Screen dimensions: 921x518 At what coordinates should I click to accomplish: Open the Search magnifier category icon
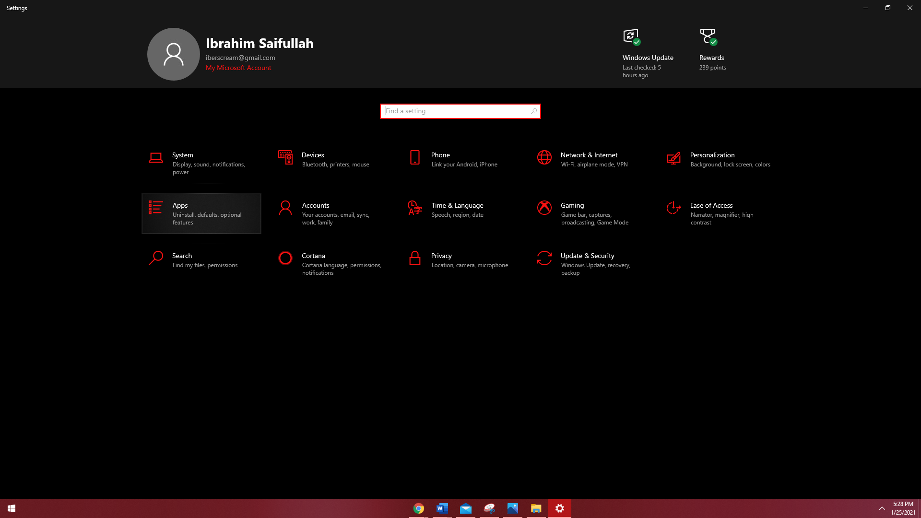point(156,258)
